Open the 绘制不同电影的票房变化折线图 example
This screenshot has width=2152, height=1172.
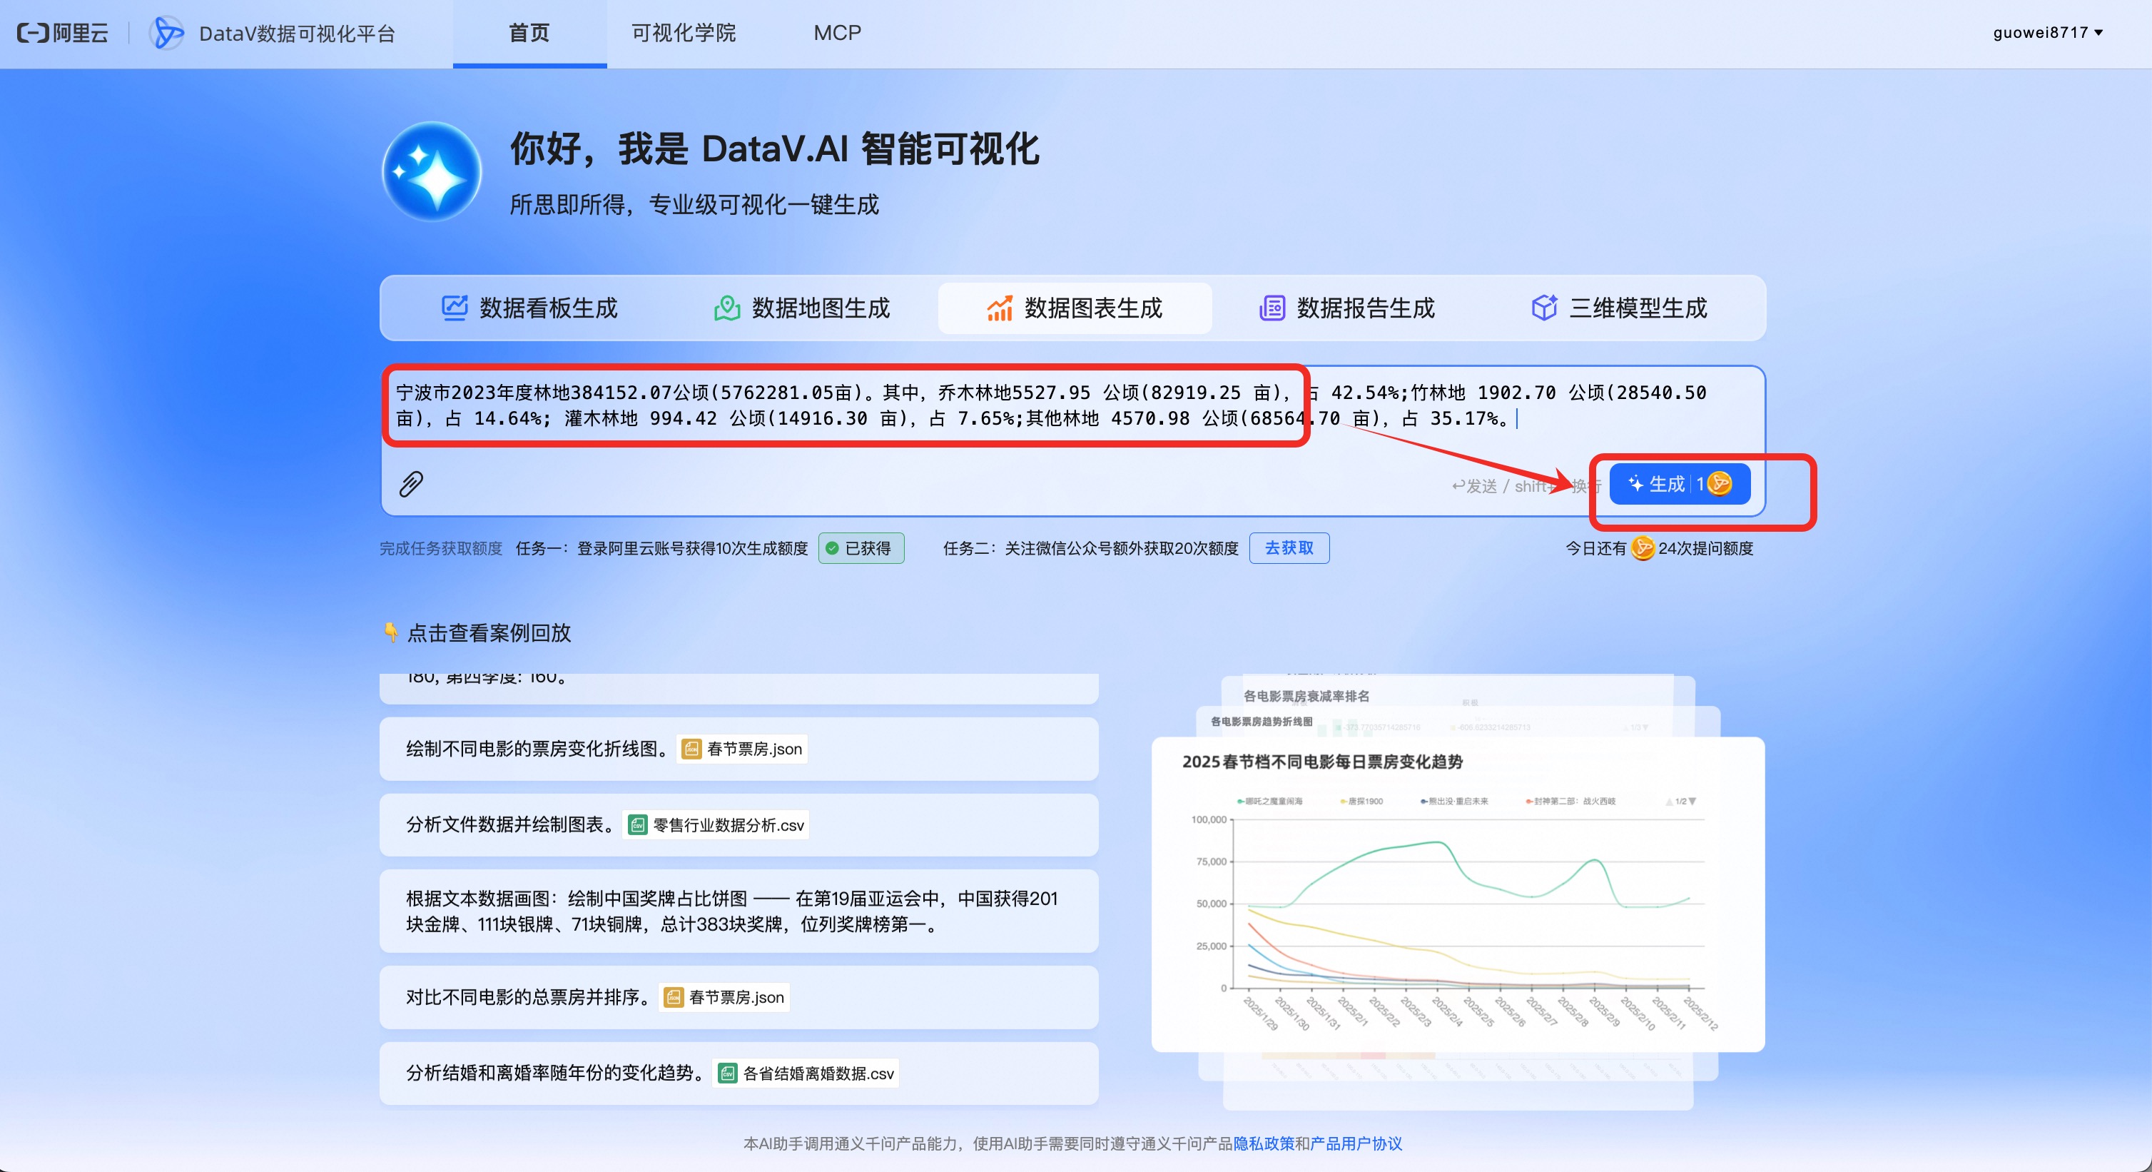tap(739, 749)
